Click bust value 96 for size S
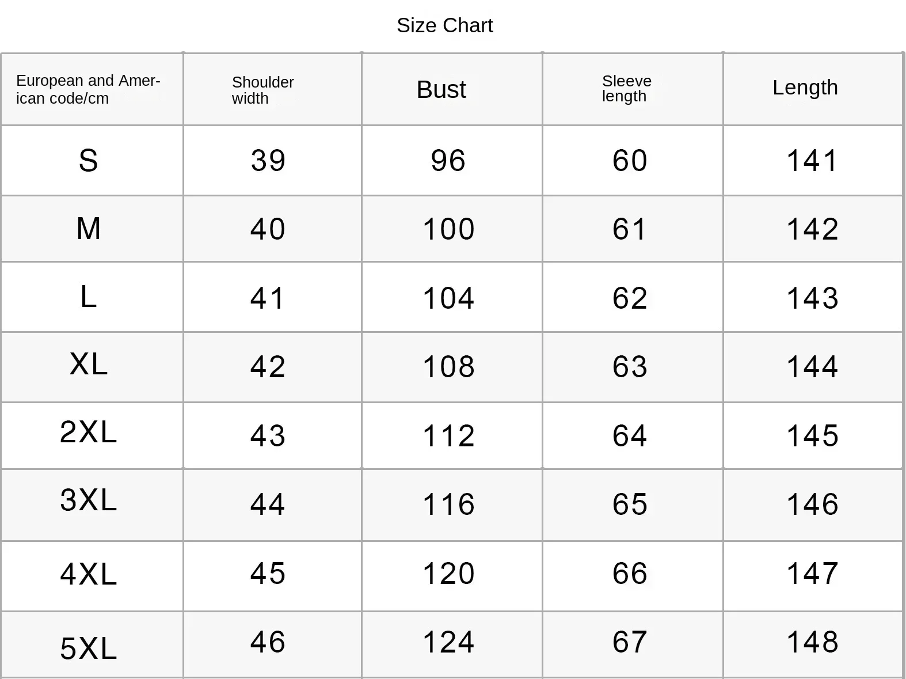Viewport: 906px width, 679px height. tap(448, 161)
